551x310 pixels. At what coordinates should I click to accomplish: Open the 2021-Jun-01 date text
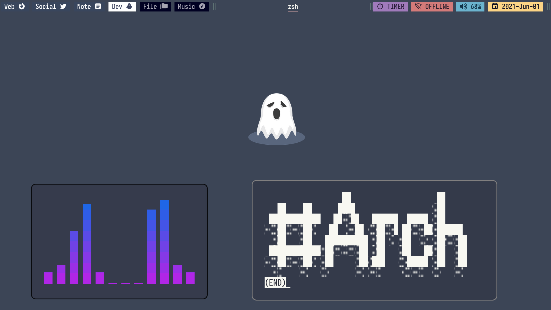pyautogui.click(x=521, y=6)
